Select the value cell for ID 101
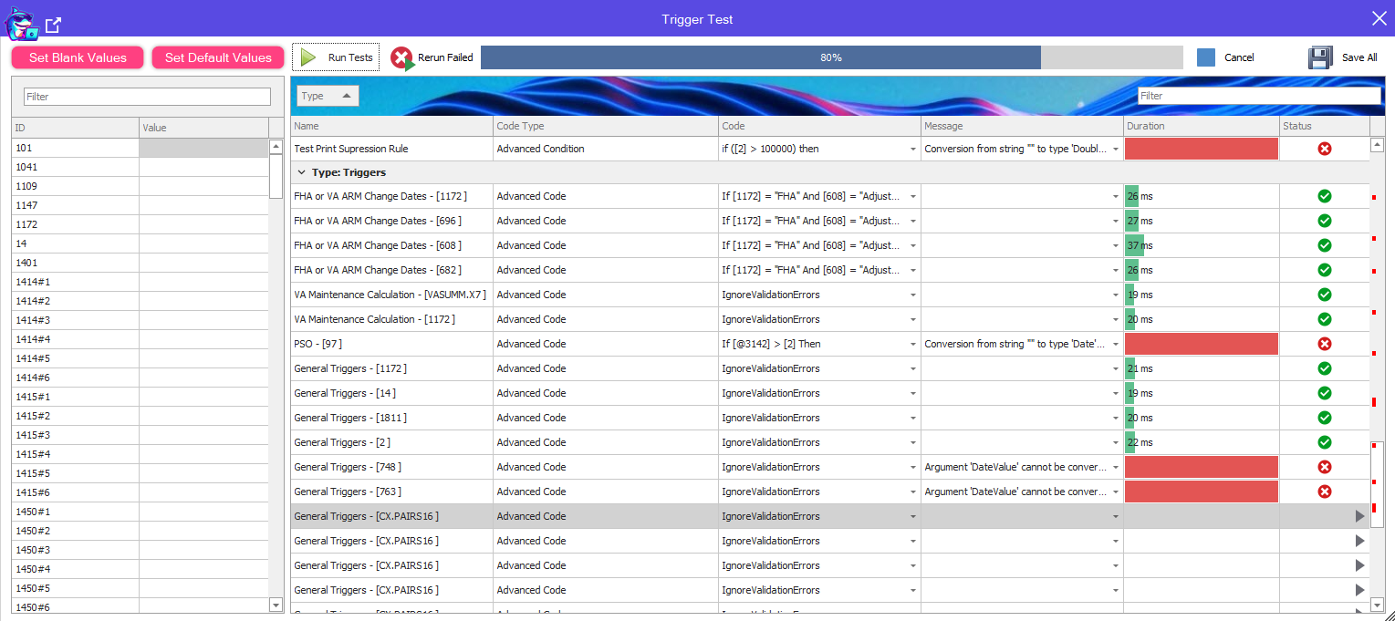 click(x=203, y=148)
